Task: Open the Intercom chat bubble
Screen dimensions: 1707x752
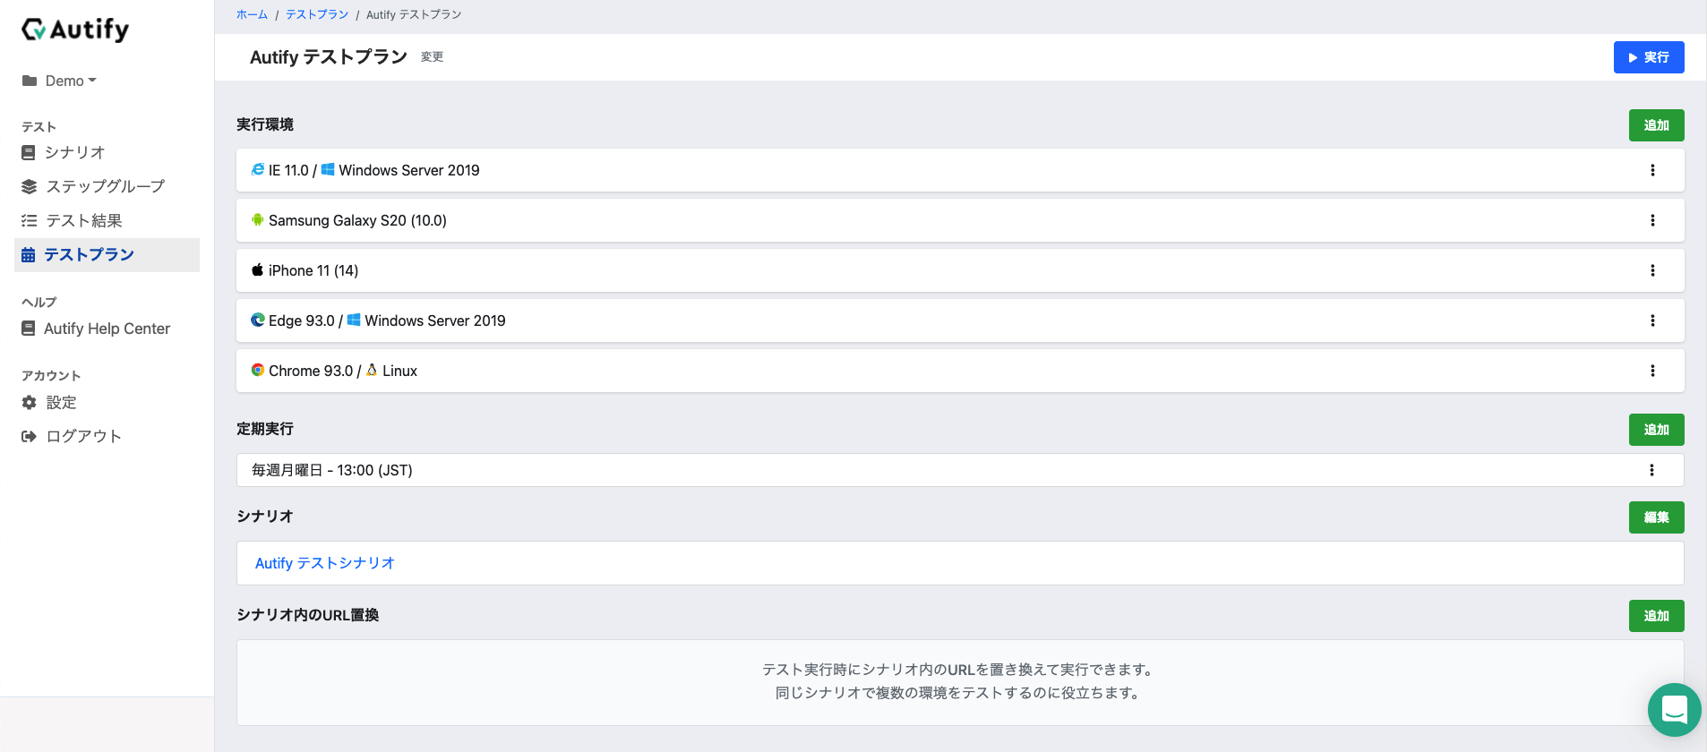Action: [1676, 710]
